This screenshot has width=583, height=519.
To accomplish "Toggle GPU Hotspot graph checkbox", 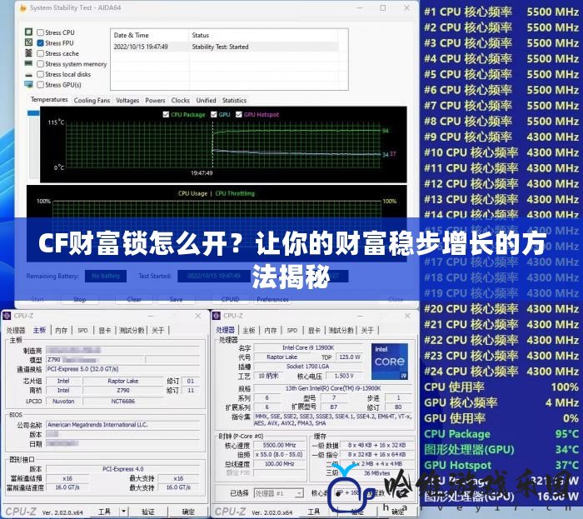I will pos(239,114).
